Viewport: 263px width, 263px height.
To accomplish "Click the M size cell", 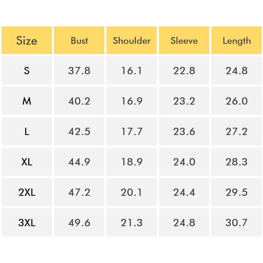I will tap(27, 101).
